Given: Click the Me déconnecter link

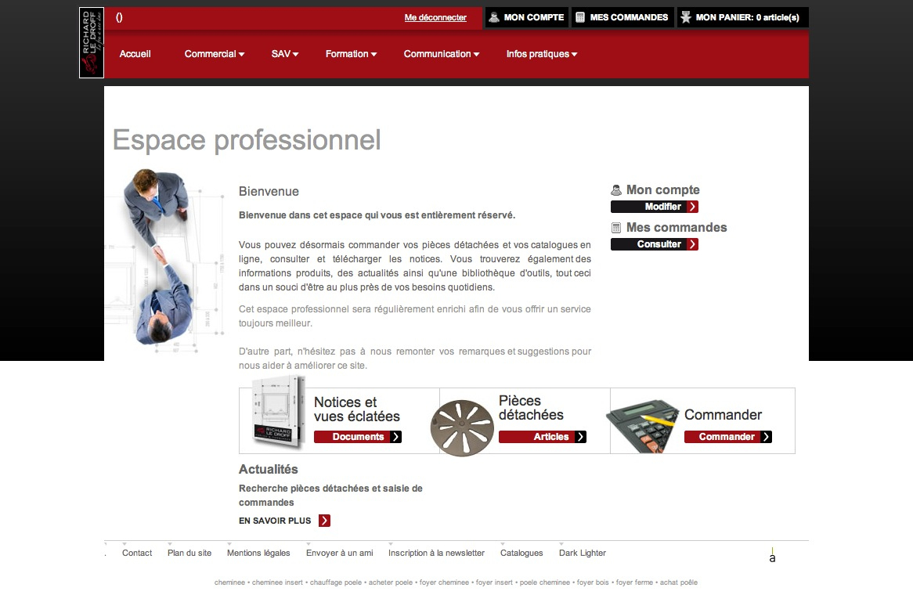Looking at the screenshot, I should (435, 17).
